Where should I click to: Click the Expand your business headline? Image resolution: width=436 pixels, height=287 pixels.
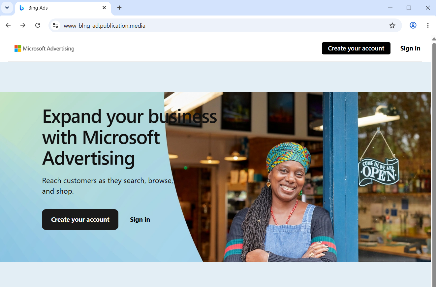130,137
